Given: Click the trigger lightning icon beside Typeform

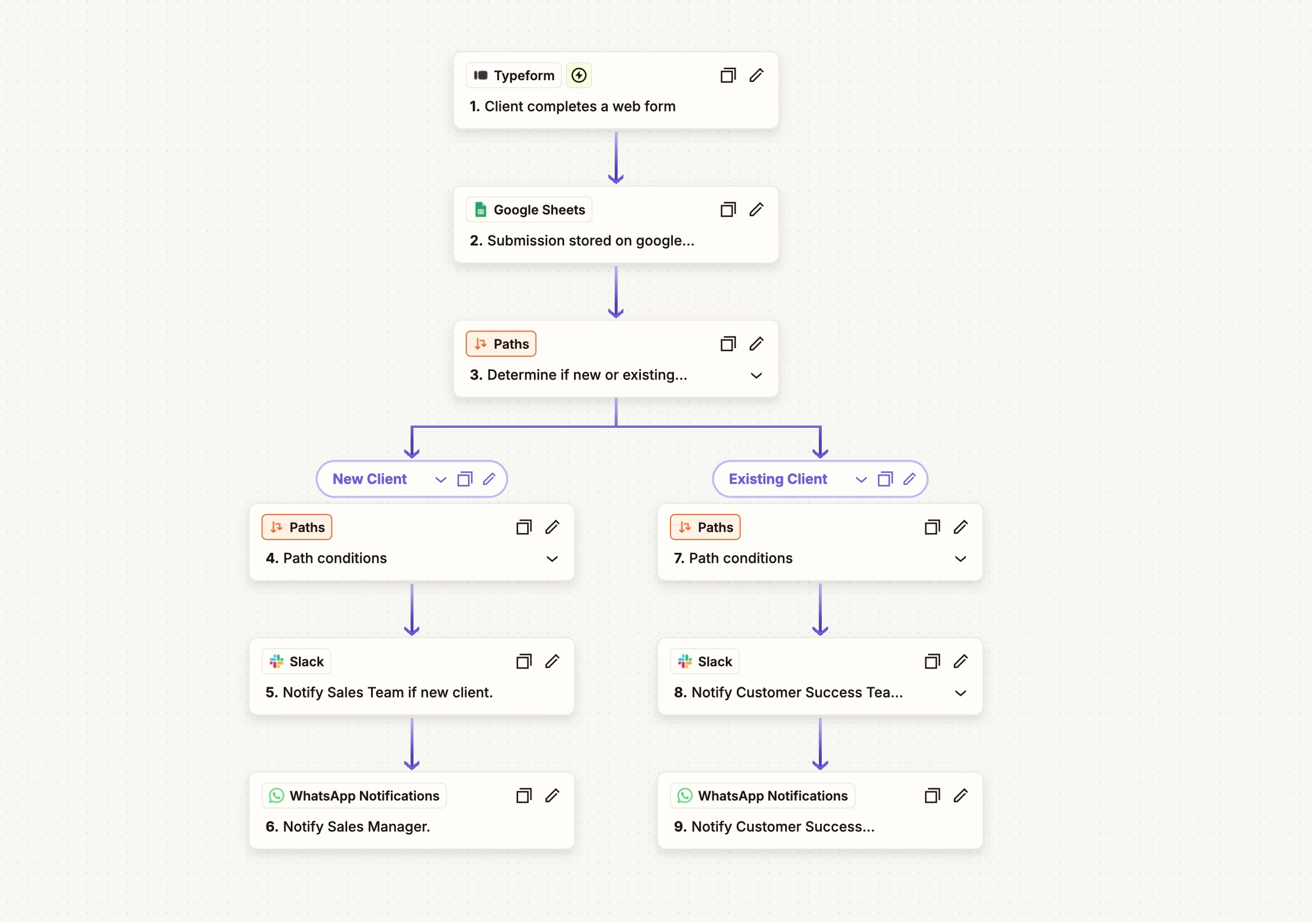Looking at the screenshot, I should (x=579, y=76).
